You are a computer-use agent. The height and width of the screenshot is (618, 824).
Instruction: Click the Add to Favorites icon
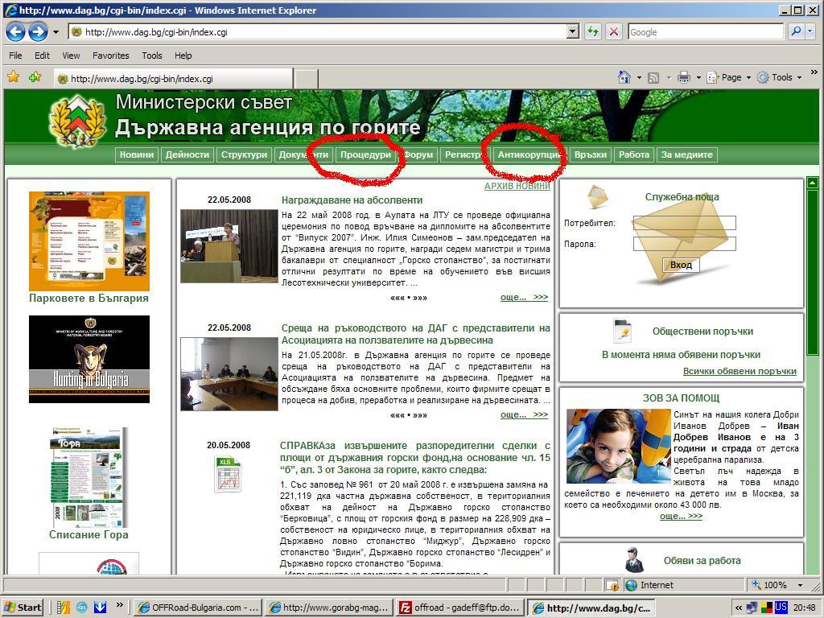click(x=35, y=77)
